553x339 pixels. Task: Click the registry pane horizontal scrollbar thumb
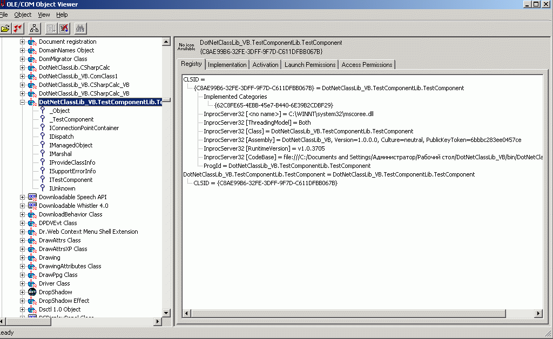[x=348, y=313]
